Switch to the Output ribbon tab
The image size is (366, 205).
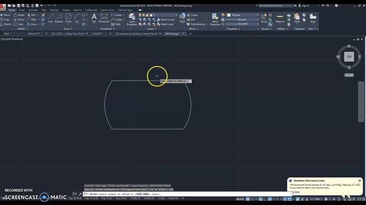66,10
